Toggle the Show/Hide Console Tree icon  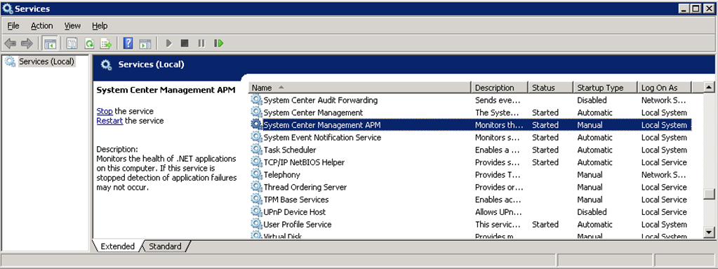coord(50,44)
